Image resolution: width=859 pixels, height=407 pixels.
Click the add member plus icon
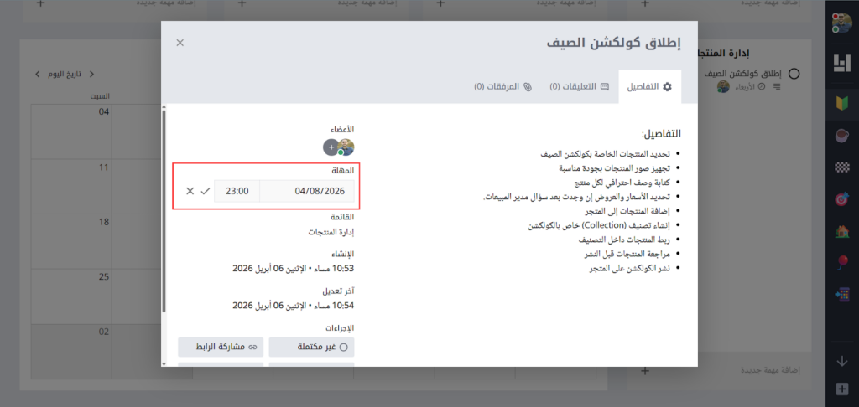330,147
